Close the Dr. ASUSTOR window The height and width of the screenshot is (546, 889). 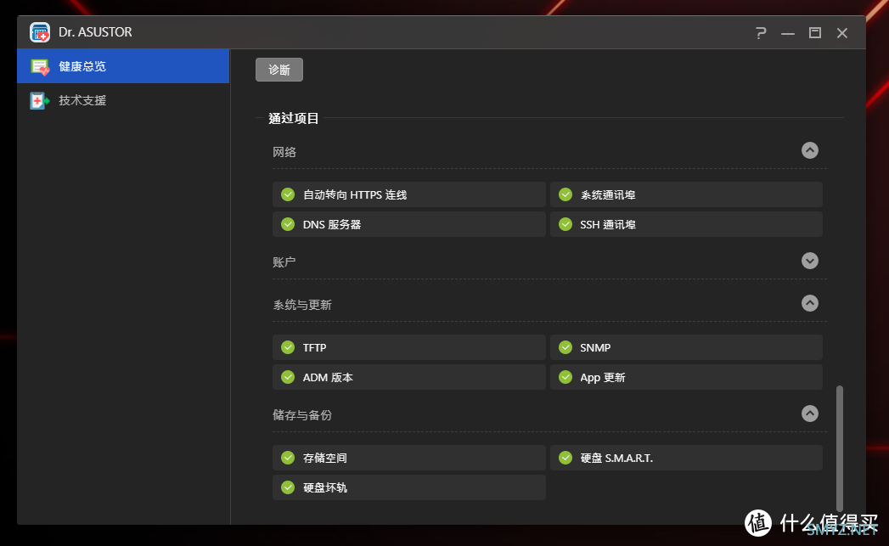(842, 33)
